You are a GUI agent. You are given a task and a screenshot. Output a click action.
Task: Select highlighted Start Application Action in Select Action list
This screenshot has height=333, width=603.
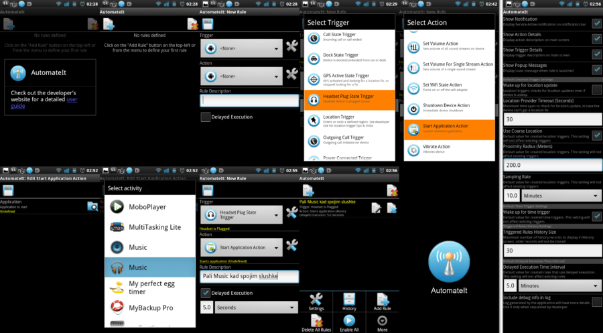tap(449, 129)
